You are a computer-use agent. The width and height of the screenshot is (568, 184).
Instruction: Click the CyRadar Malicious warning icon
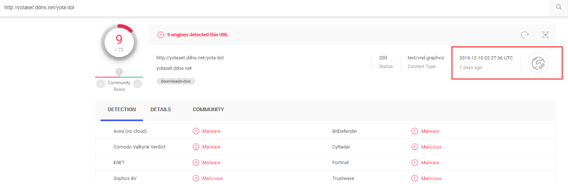coord(415,147)
